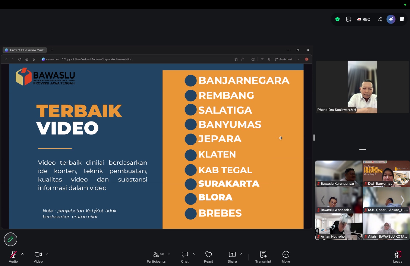Expand the Participants options caret
Screen dimensions: 410x266
(169, 254)
